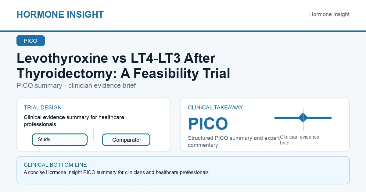This screenshot has width=366, height=192.
Task: Click the HORMONE INSIGHT logo heading
Action: (60, 14)
